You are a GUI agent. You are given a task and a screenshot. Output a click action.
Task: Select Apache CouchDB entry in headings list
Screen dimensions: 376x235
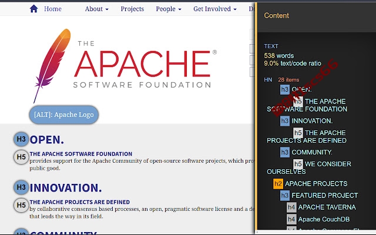click(x=324, y=219)
